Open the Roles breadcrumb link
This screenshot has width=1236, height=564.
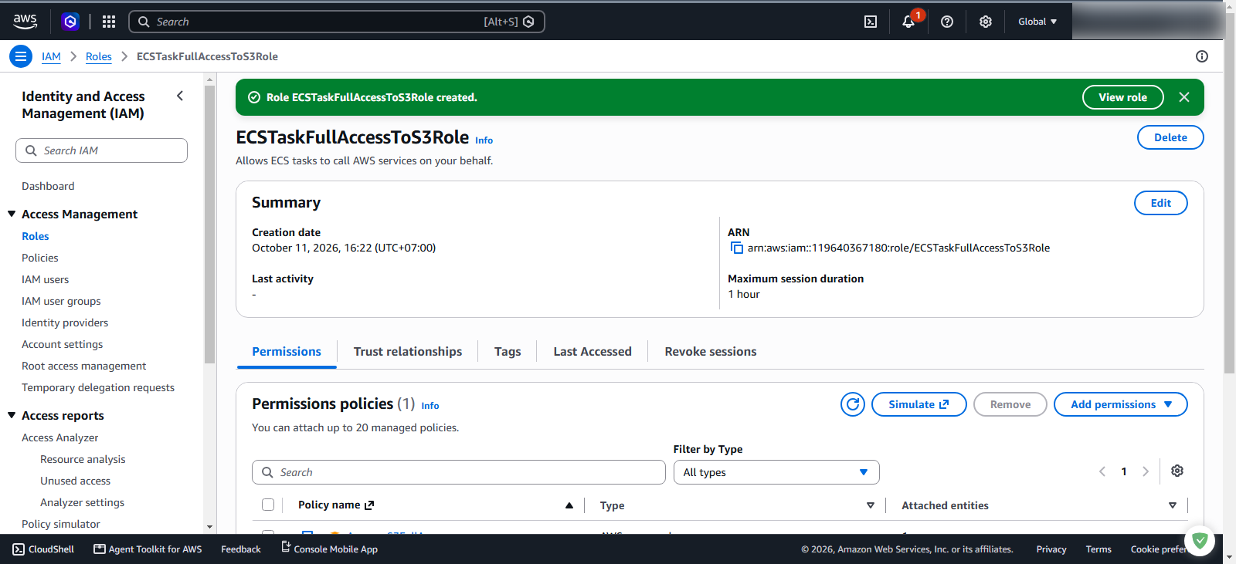[99, 56]
